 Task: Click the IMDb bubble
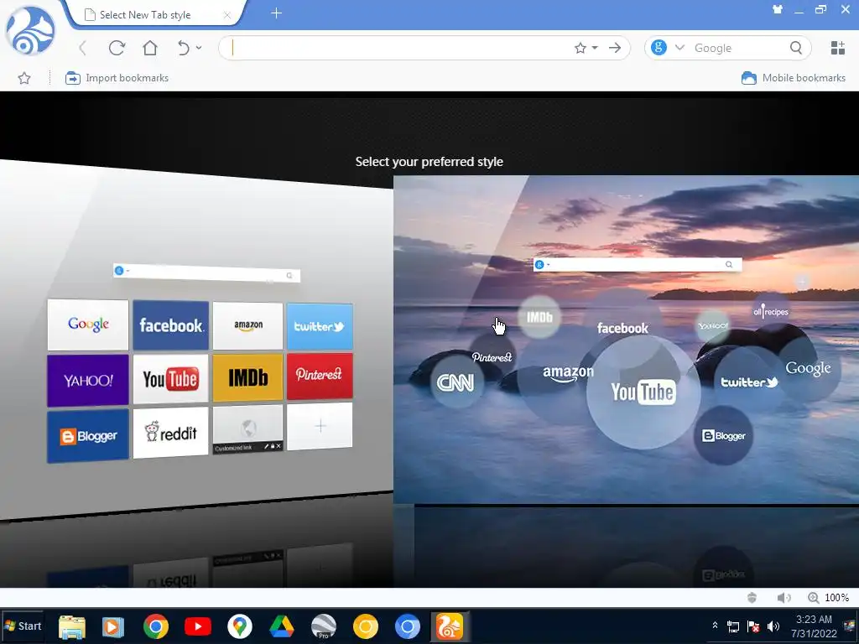[x=539, y=317]
